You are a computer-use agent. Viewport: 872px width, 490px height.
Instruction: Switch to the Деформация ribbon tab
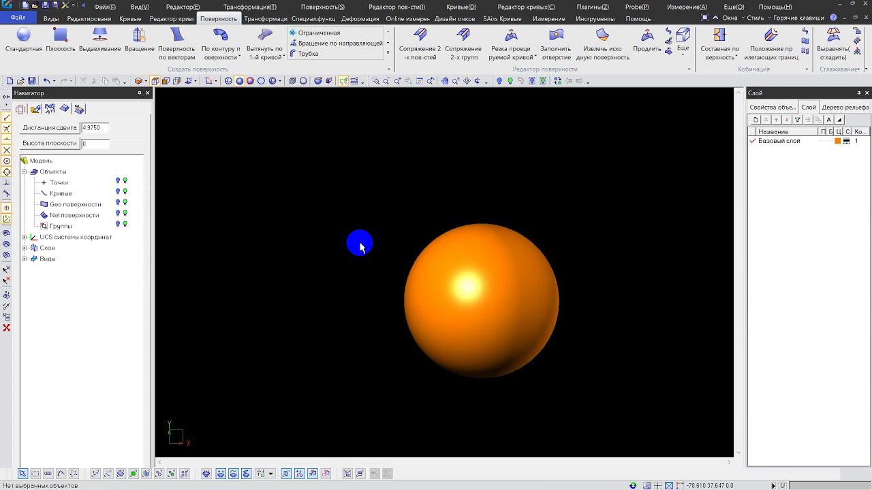[360, 18]
